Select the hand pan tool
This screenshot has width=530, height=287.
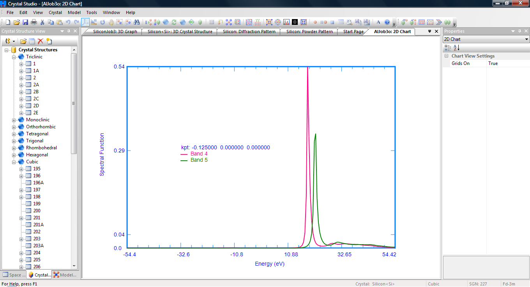coord(111,22)
